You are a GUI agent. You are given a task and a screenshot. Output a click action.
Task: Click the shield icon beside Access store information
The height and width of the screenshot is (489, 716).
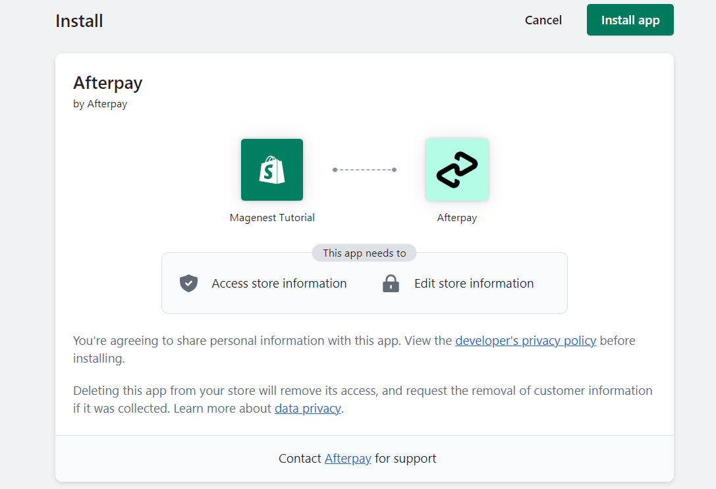pos(189,283)
